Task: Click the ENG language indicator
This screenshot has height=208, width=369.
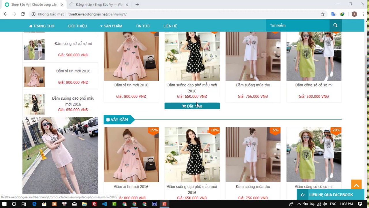Action: (x=333, y=204)
